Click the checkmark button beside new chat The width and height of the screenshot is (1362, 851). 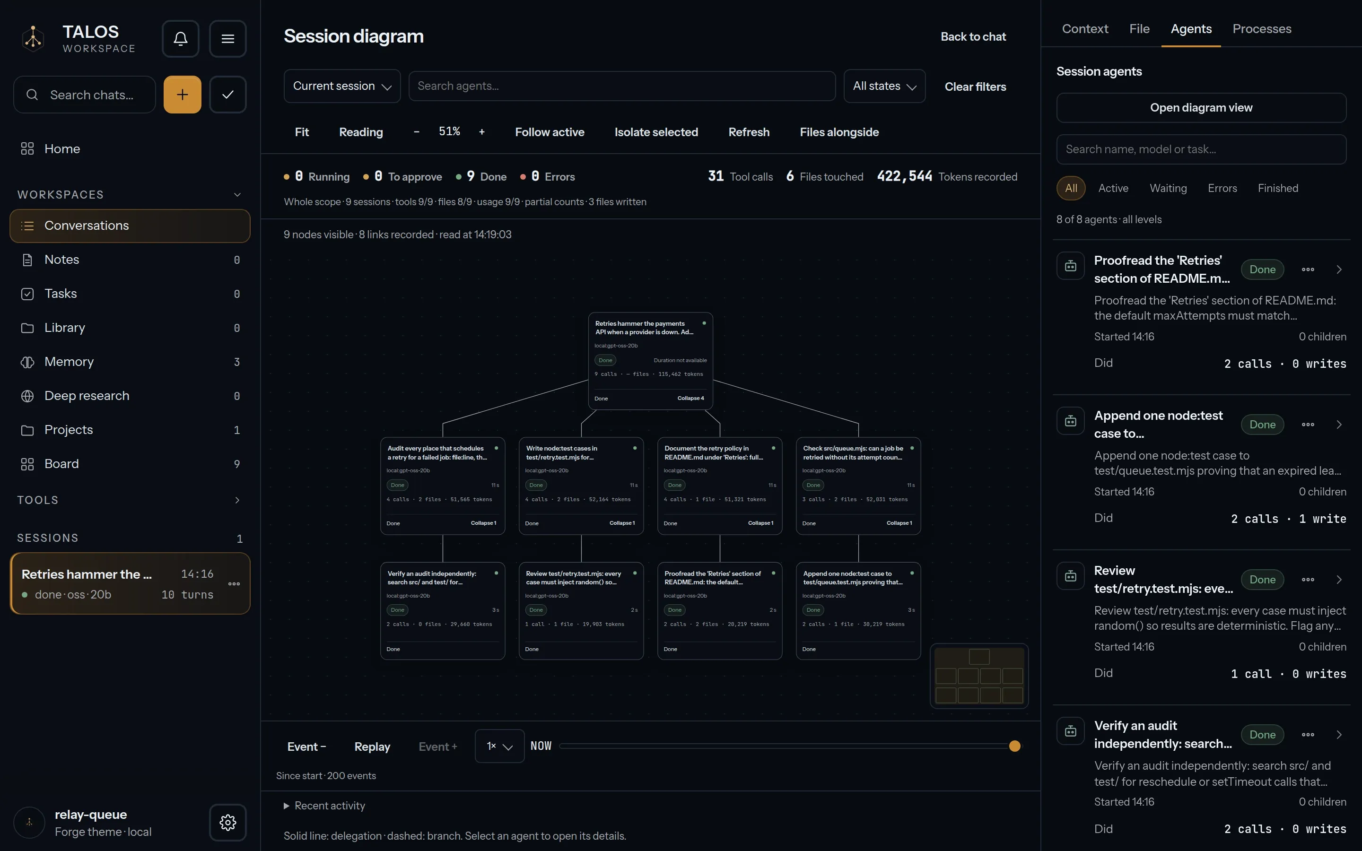(x=228, y=95)
